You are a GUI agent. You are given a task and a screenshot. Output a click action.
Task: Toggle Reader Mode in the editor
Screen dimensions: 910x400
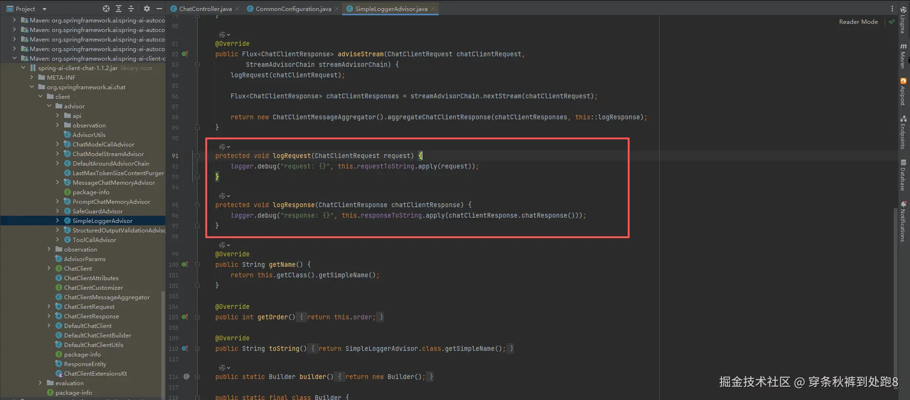pos(858,22)
